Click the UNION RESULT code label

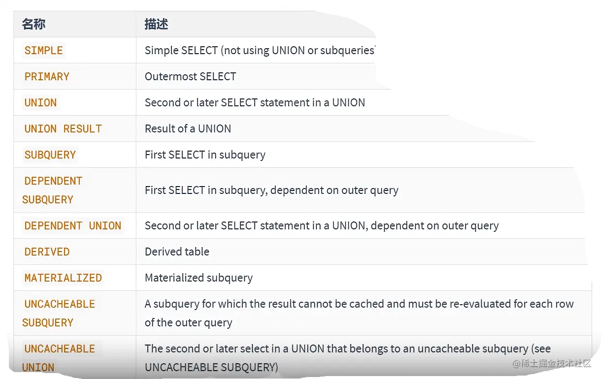tap(63, 128)
